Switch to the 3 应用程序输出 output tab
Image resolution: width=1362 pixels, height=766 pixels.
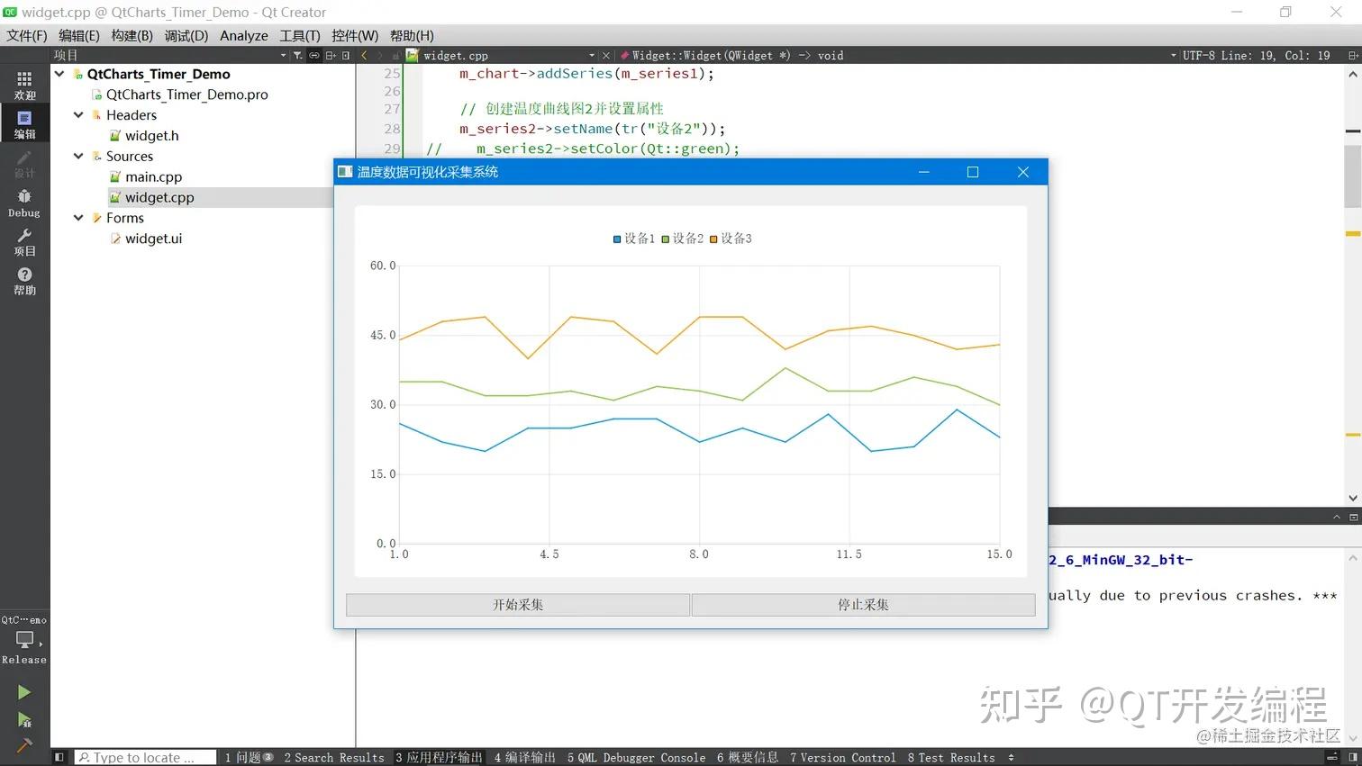point(439,757)
